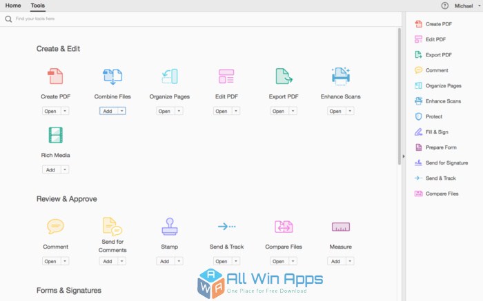Expand the dropdown arrow under Stamp
Image resolution: width=483 pixels, height=301 pixels.
(179, 261)
